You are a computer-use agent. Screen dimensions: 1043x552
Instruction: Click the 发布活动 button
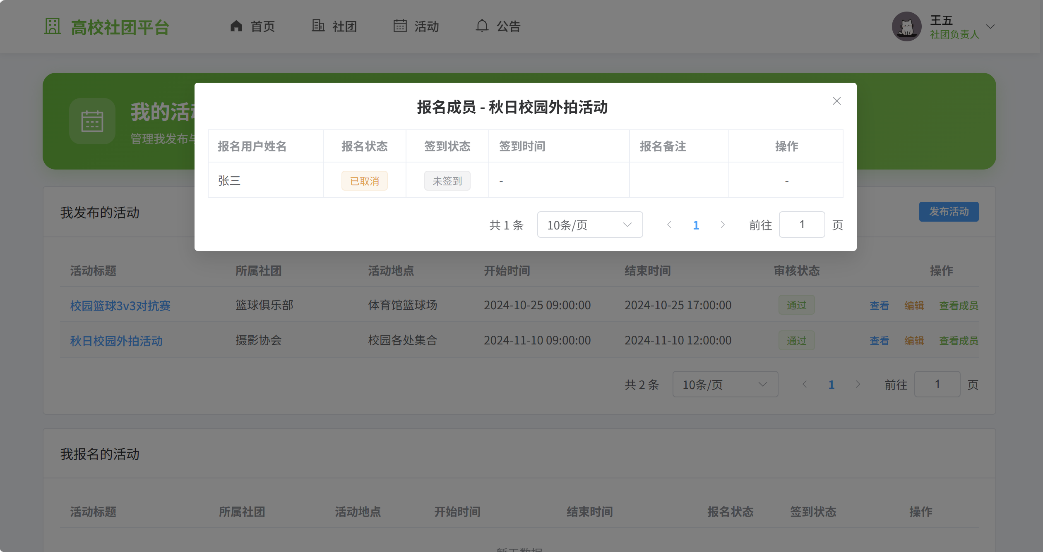point(949,211)
